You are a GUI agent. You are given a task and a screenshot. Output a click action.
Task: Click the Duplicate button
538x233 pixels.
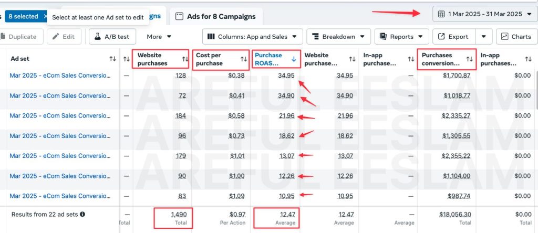[19, 37]
